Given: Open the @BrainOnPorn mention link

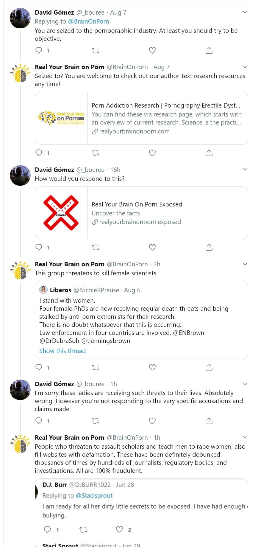Looking at the screenshot, I should [x=88, y=21].
